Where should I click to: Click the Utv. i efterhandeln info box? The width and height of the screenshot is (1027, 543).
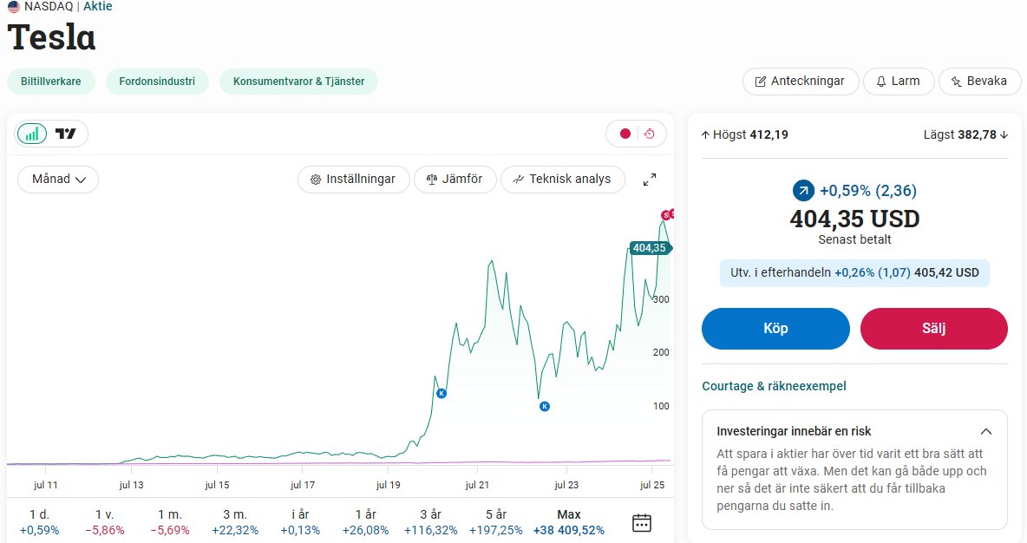click(854, 272)
